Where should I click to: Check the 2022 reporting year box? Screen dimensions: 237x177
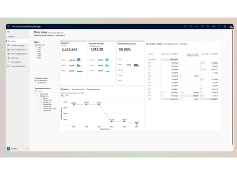tap(36, 50)
